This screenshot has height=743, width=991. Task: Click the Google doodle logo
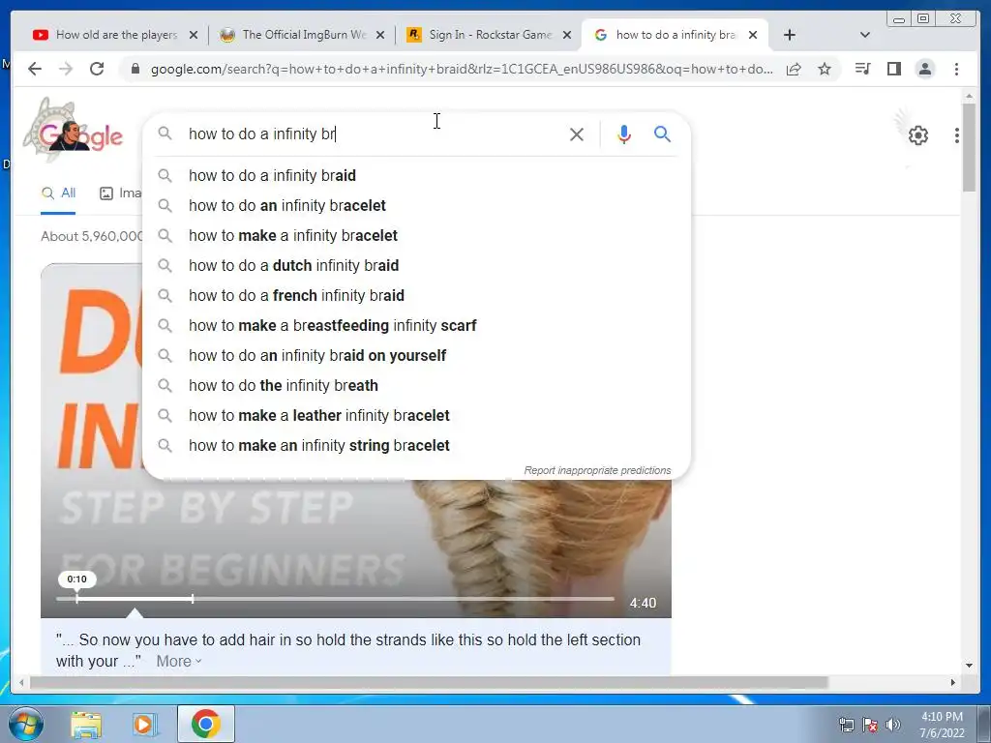[x=75, y=132]
